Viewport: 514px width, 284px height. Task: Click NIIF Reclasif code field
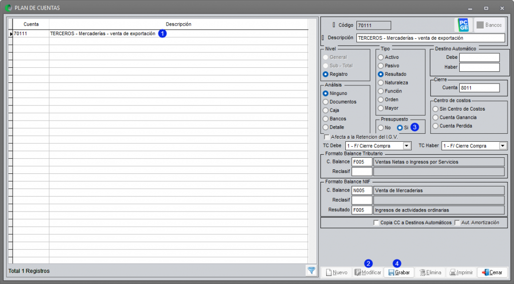[x=362, y=200]
